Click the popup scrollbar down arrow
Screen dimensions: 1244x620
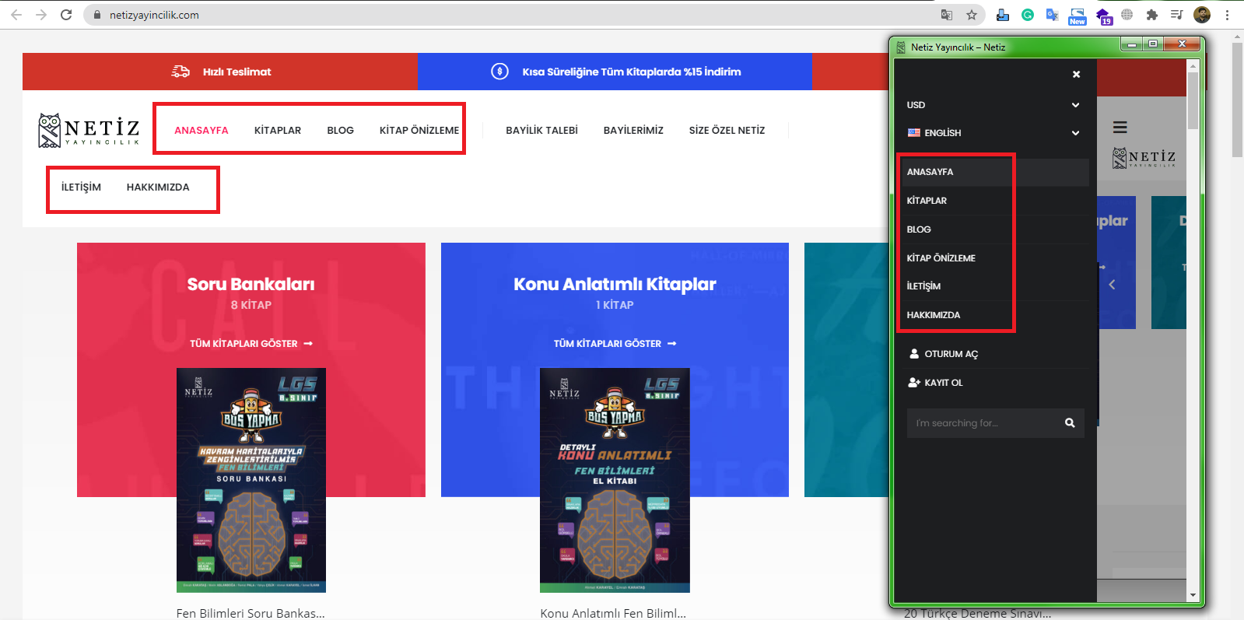click(x=1193, y=595)
